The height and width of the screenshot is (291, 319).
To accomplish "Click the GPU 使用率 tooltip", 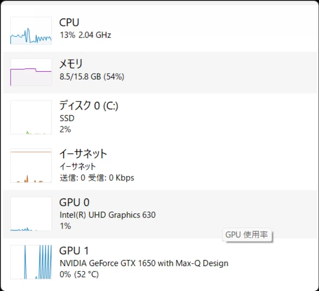I will pos(247,235).
